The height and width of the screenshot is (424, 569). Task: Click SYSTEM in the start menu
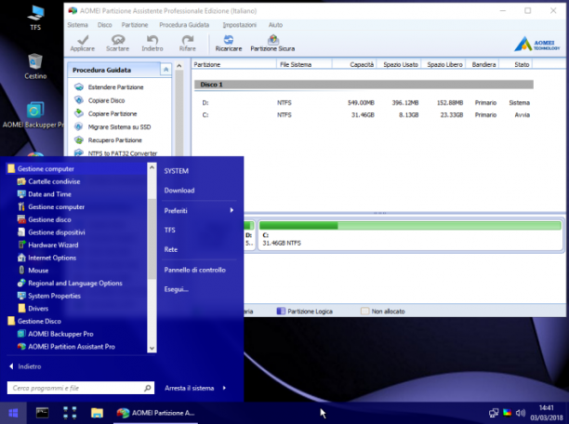(x=177, y=171)
